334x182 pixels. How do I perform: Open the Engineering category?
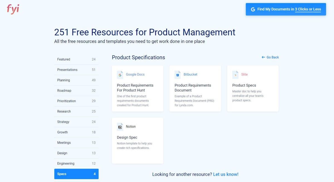coord(76,164)
